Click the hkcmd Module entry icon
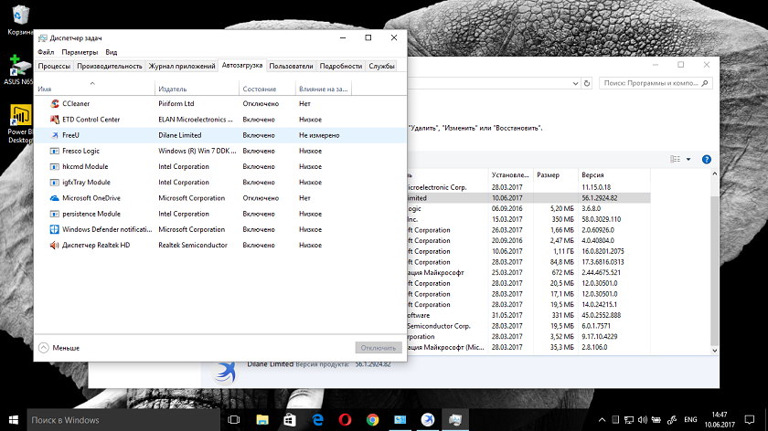Viewport: 768px width, 431px height. click(x=54, y=166)
